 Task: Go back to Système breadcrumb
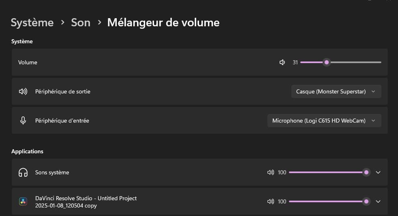point(32,23)
